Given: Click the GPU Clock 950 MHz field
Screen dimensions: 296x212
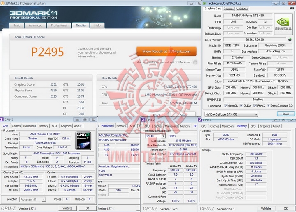Looking at the screenshot, I should coord(231,87).
